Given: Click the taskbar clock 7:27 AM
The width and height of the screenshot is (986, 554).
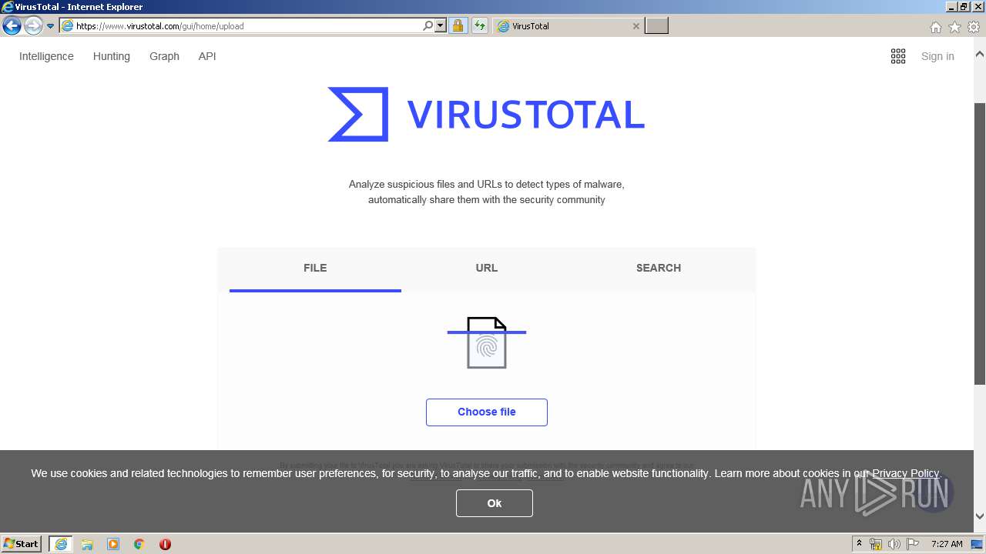Looking at the screenshot, I should pos(947,544).
